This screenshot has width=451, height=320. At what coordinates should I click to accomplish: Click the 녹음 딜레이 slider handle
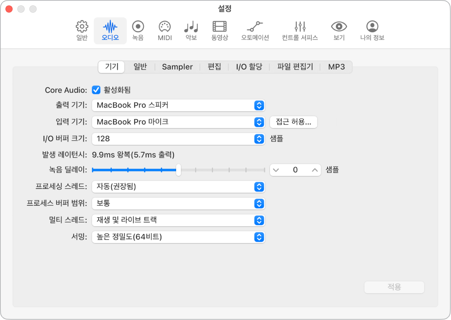[x=179, y=169]
